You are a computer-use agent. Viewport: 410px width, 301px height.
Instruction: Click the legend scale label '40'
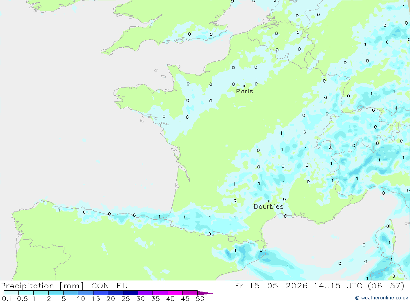tap(171, 299)
